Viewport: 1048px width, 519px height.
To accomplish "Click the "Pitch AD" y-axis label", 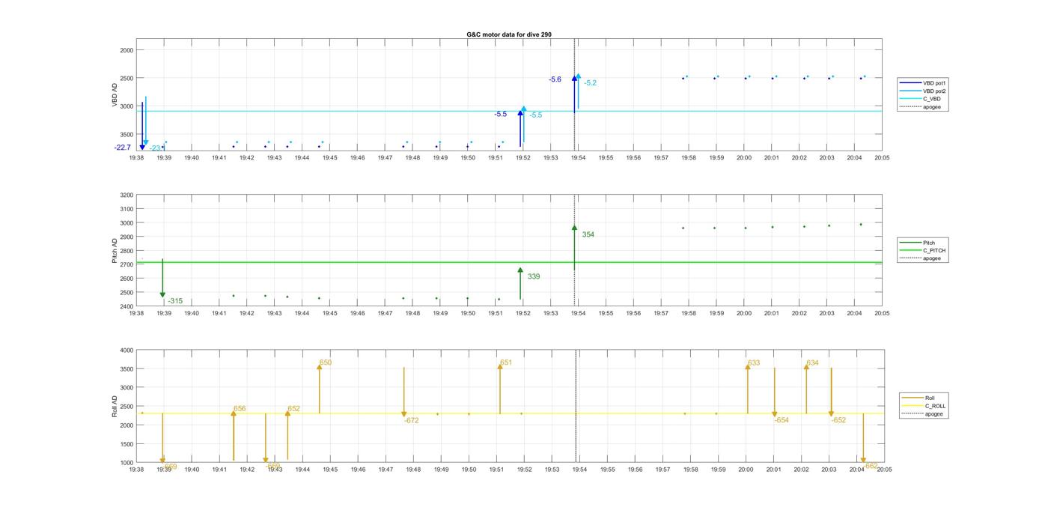I will tap(115, 251).
